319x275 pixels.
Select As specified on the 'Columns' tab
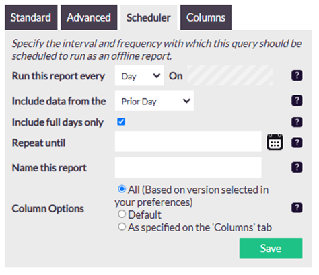pos(122,227)
